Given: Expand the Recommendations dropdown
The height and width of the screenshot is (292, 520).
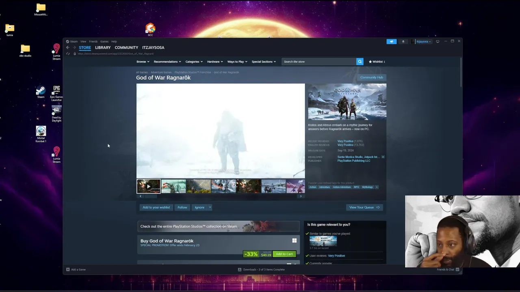Looking at the screenshot, I should pyautogui.click(x=167, y=62).
